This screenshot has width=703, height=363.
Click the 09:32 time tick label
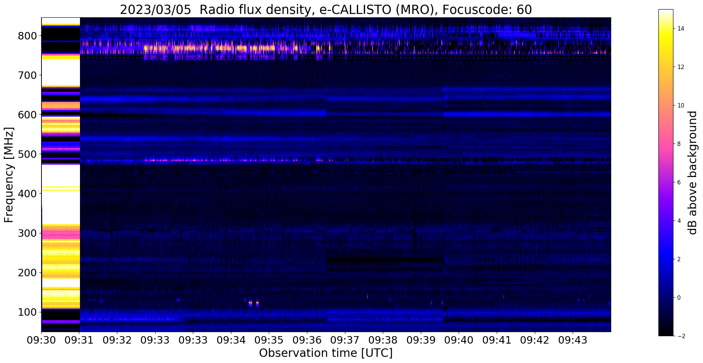[117, 341]
